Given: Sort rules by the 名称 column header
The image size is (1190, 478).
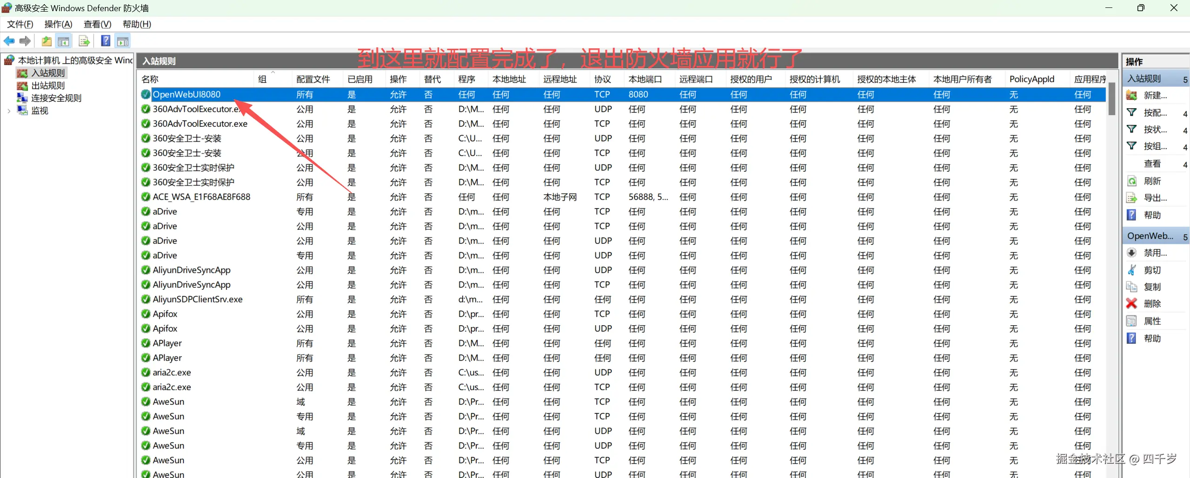Looking at the screenshot, I should [196, 79].
